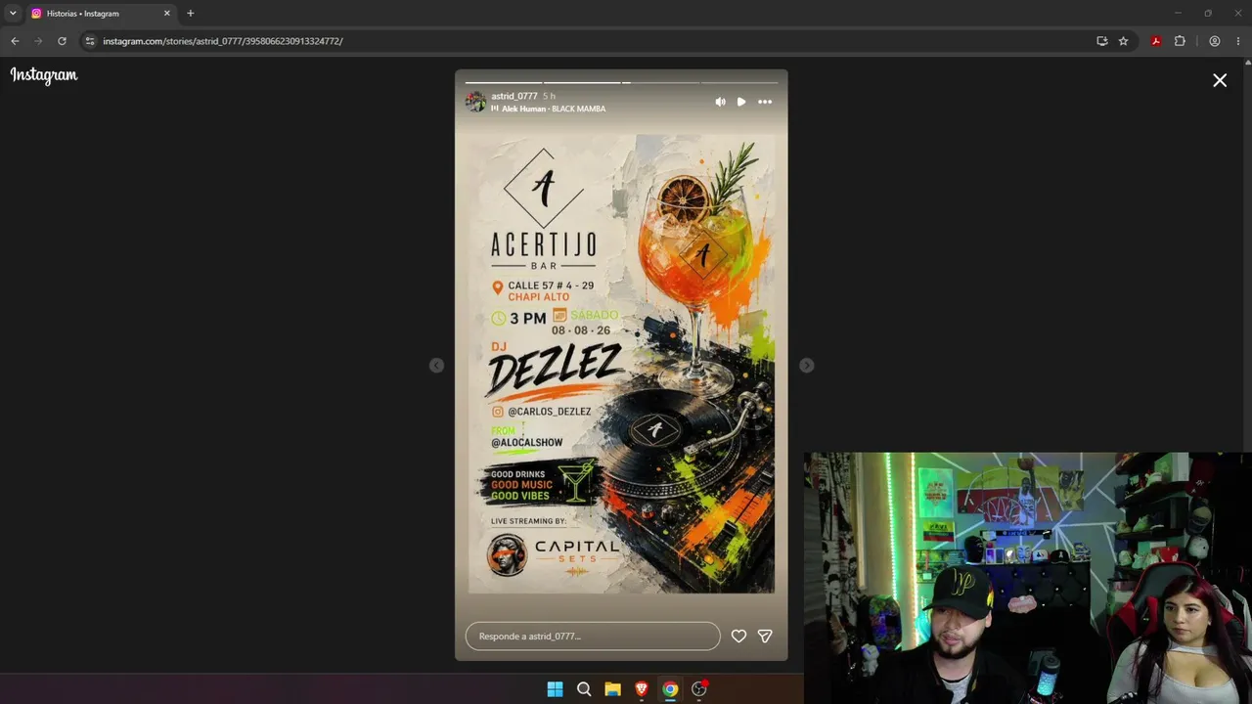This screenshot has height=704, width=1252.
Task: Like the story with the heart icon
Action: [738, 636]
